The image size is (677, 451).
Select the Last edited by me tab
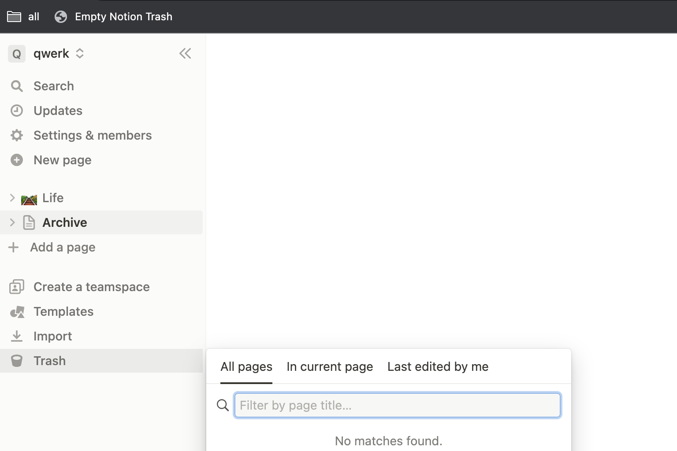pos(438,366)
